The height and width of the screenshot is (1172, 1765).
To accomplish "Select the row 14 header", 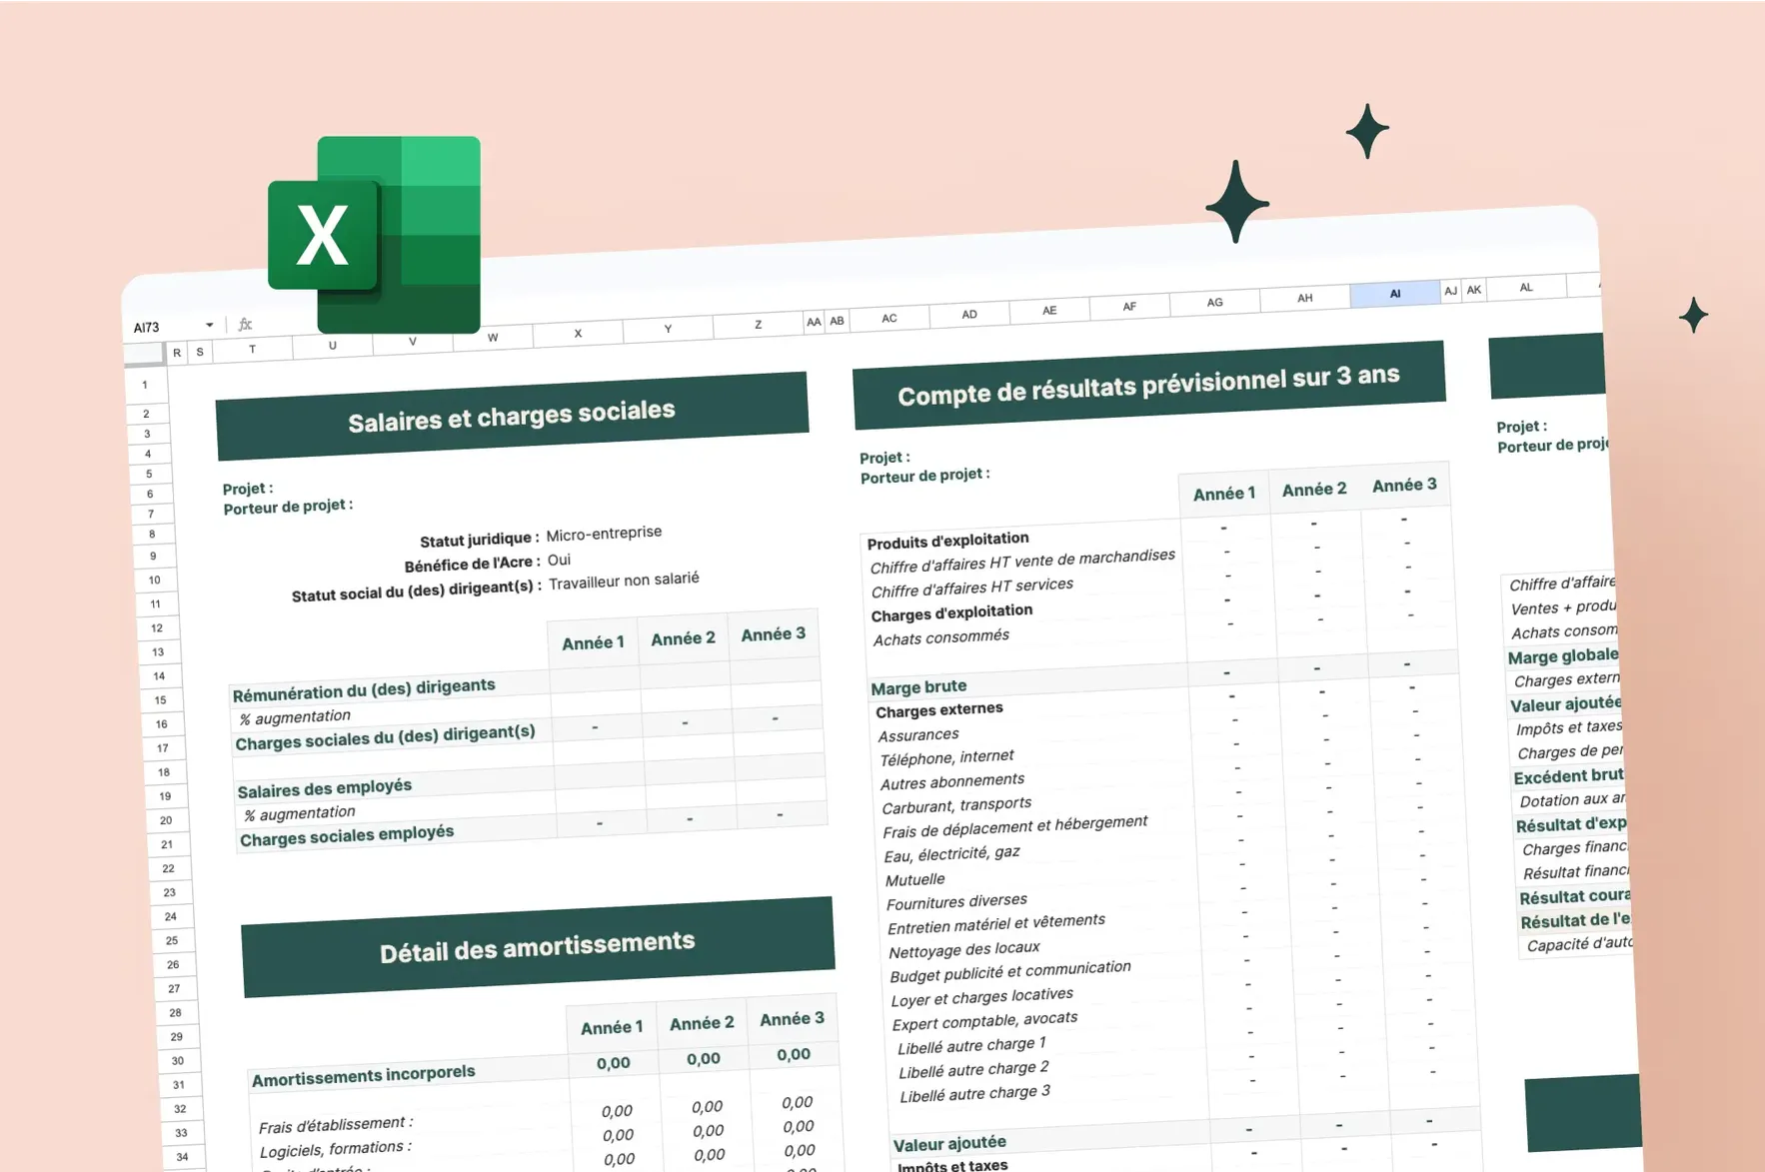I will tap(159, 676).
